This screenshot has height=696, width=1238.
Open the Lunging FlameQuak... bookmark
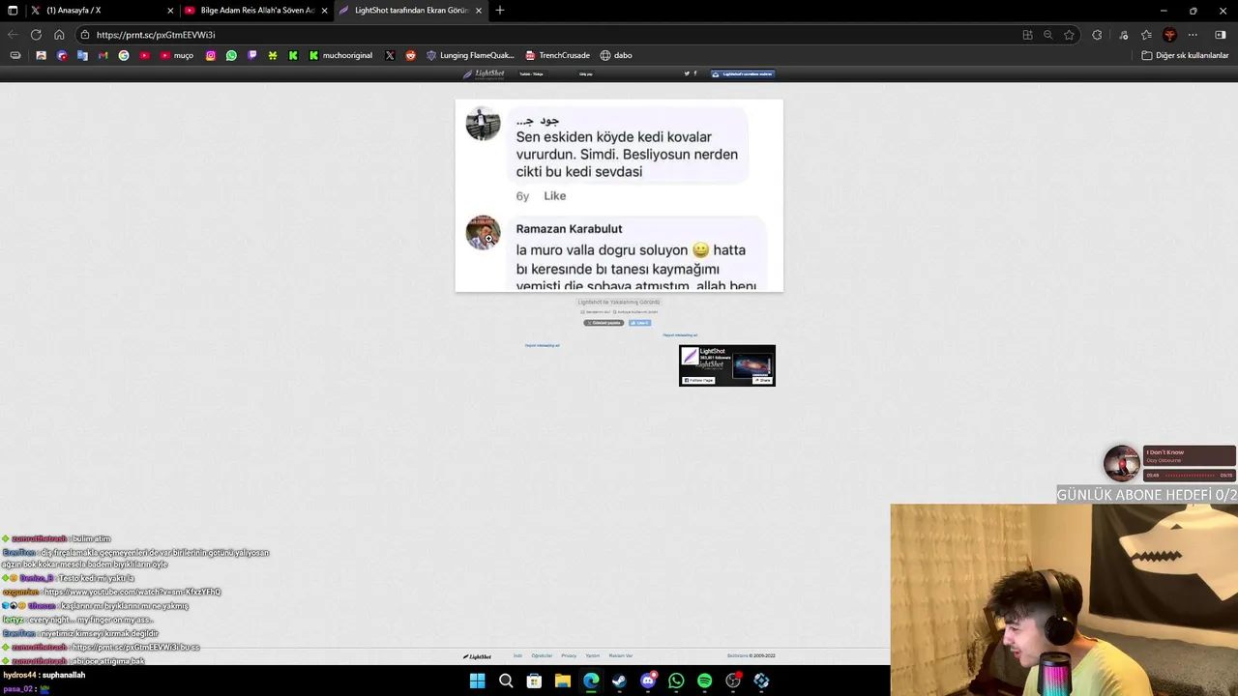pos(470,55)
